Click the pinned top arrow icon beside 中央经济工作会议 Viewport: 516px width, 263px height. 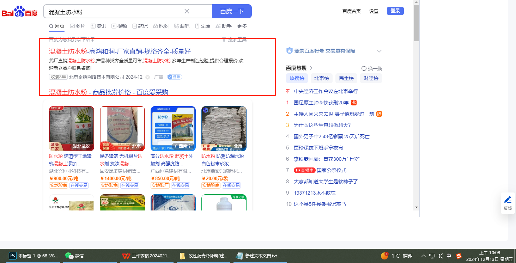click(288, 91)
